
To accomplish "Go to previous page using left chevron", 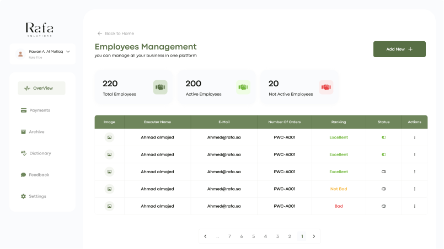I will point(205,236).
